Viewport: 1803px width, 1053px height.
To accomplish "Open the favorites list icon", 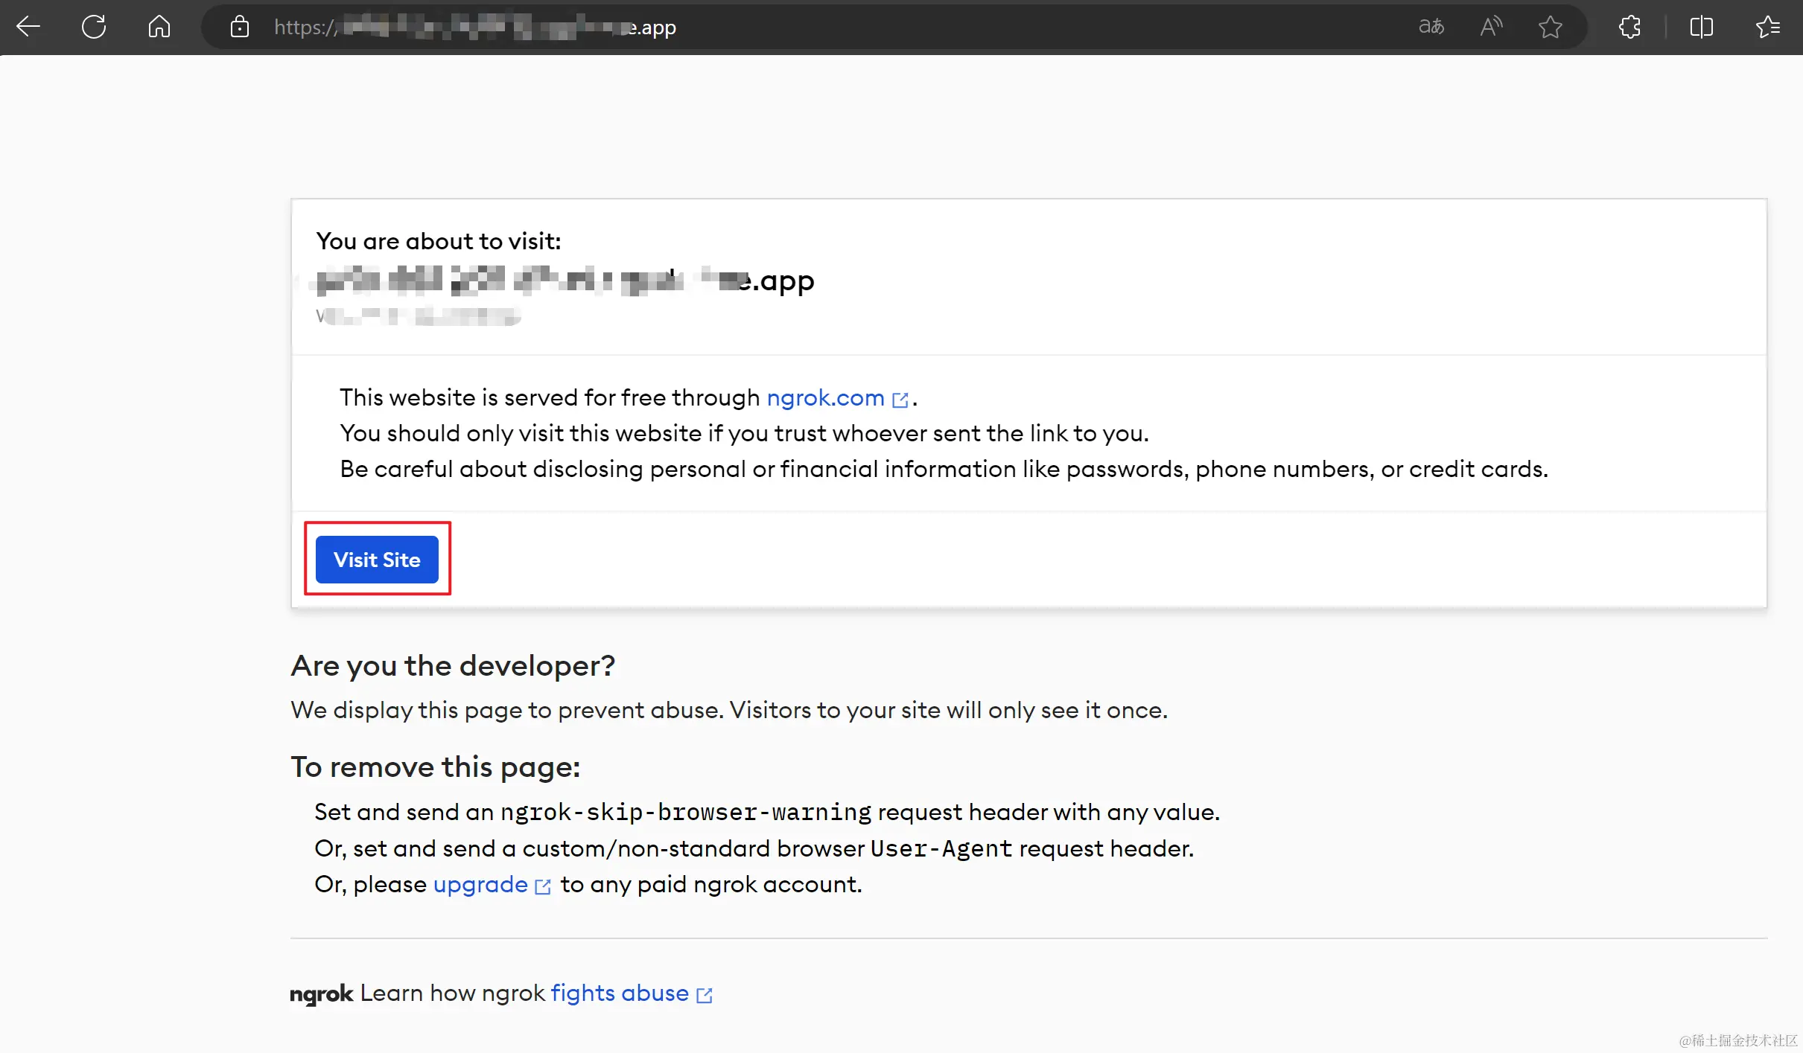I will coord(1768,27).
